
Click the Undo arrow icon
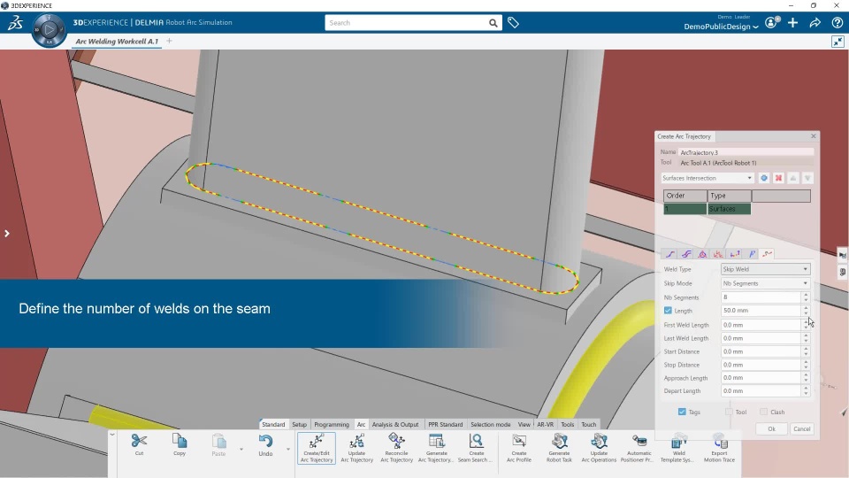click(x=265, y=441)
